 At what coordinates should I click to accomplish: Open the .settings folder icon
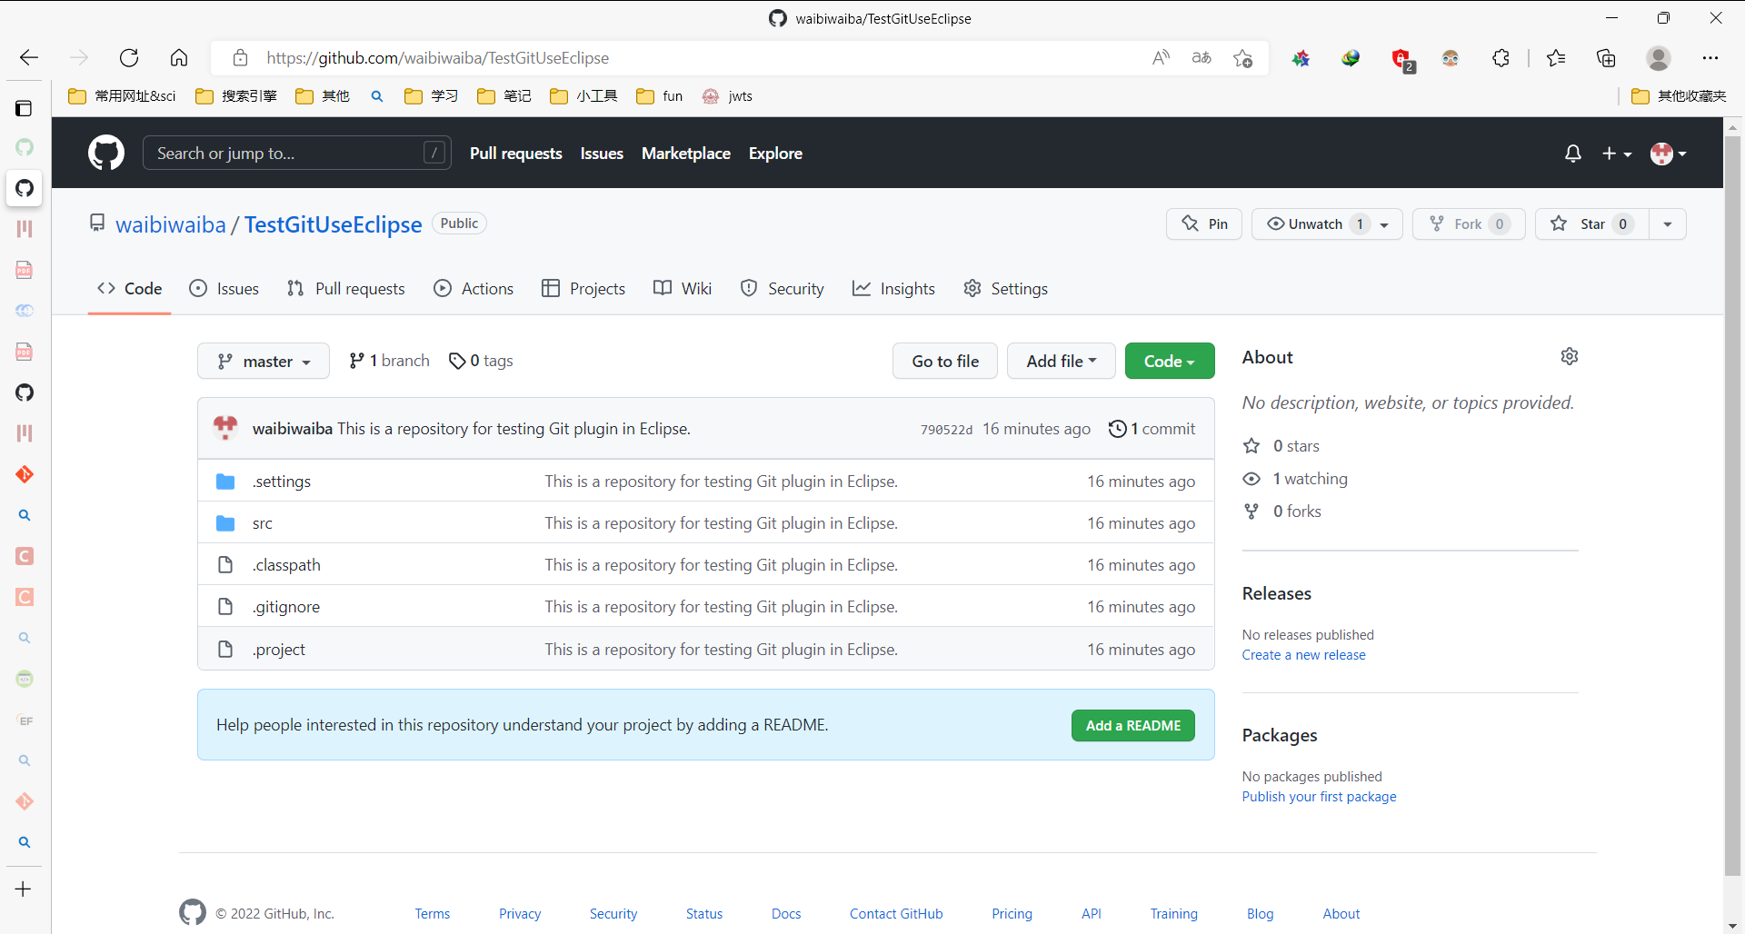click(x=225, y=482)
